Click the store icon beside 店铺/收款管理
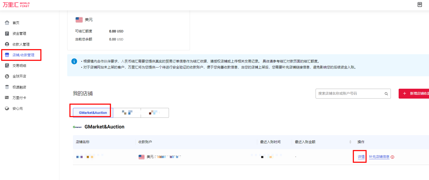The width and height of the screenshot is (429, 180). pos(7,55)
